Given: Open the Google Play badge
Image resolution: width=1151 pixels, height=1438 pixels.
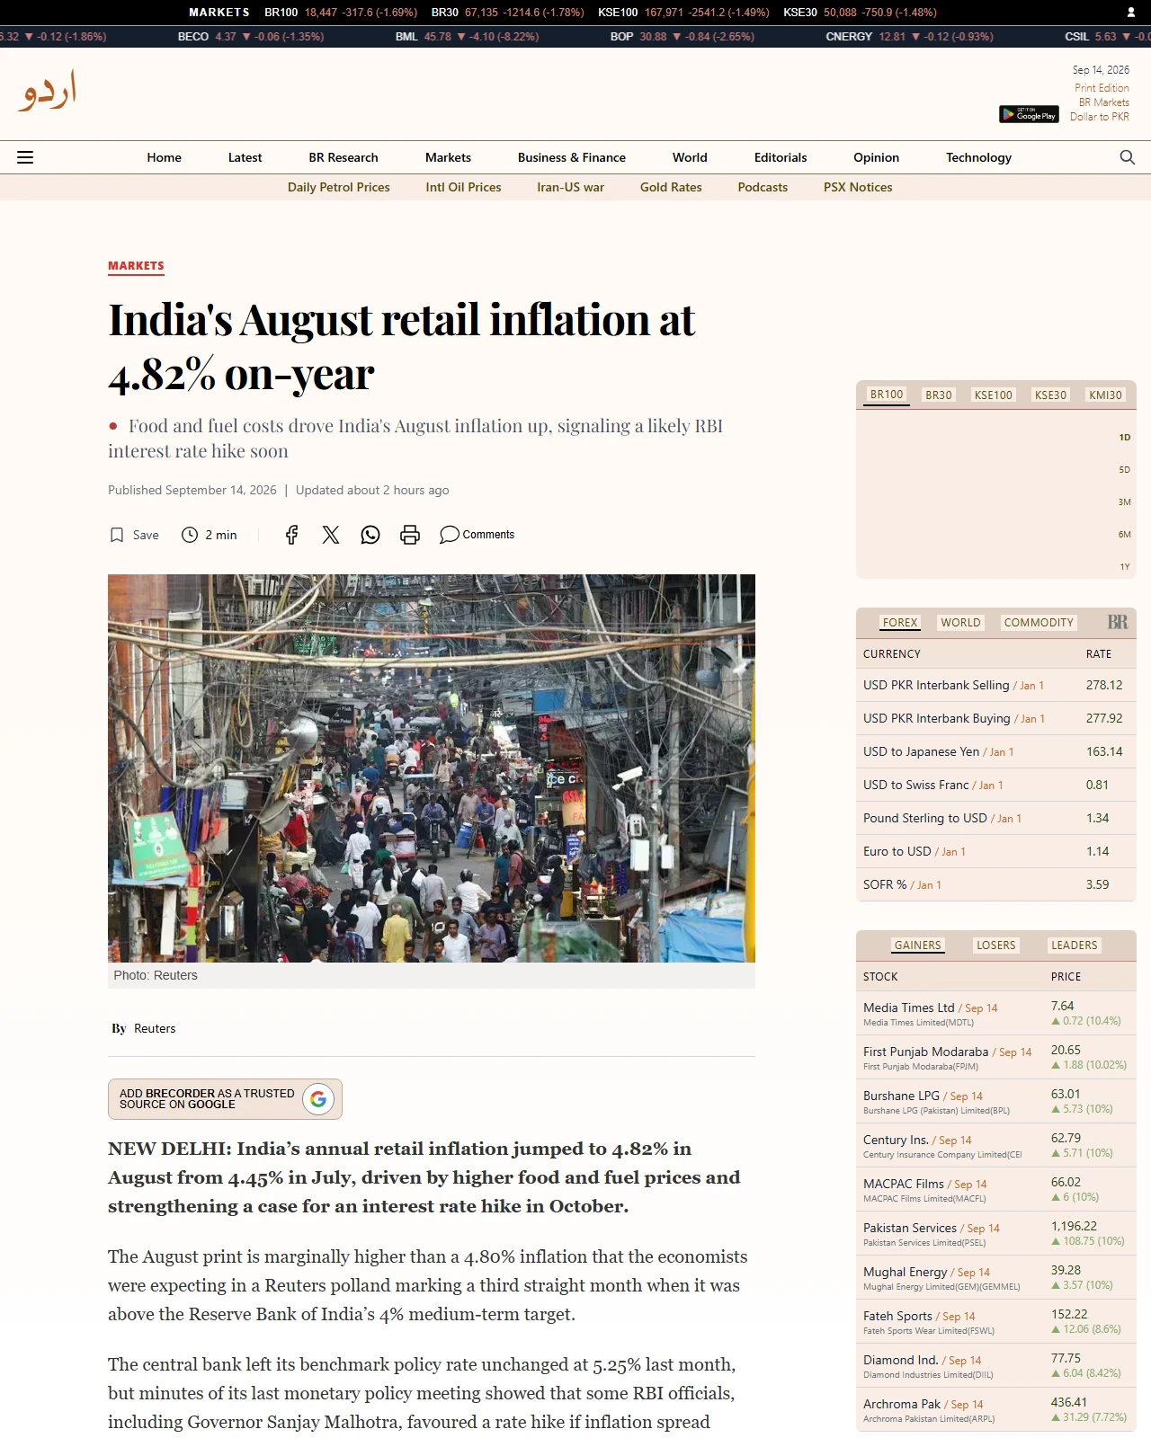Looking at the screenshot, I should tap(1029, 114).
